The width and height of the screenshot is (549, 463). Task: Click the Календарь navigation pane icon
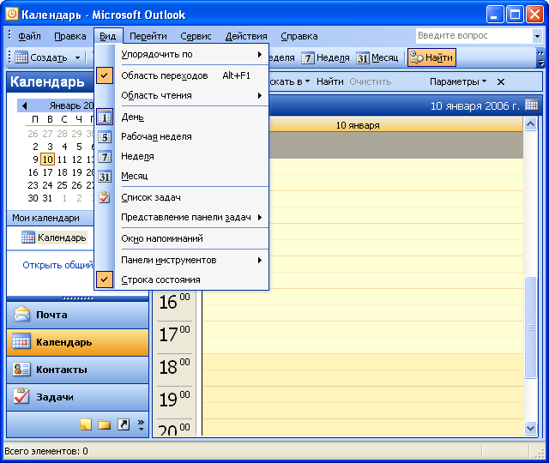pos(21,341)
